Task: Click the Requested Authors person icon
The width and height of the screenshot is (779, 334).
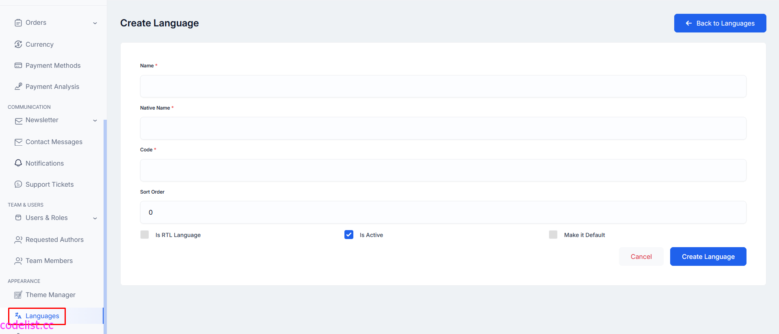Action: click(x=18, y=240)
